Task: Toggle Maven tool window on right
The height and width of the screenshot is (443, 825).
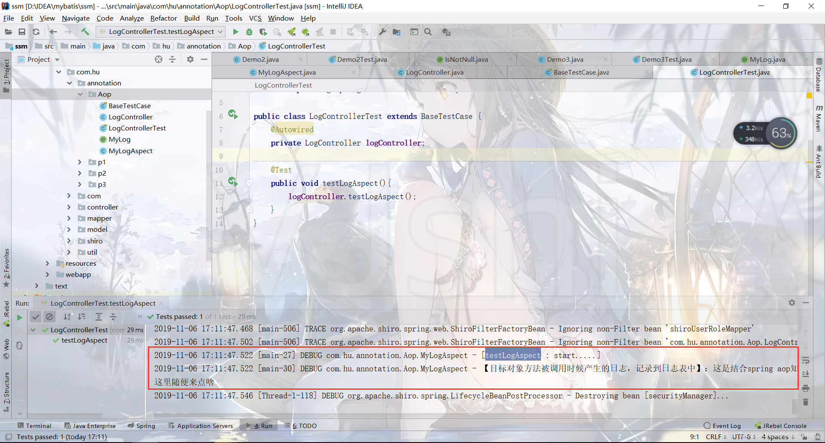Action: tap(819, 118)
